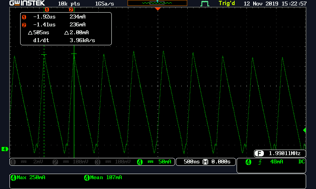Click channel 4 ground level marker
This screenshot has width=316, height=189.
[5, 149]
